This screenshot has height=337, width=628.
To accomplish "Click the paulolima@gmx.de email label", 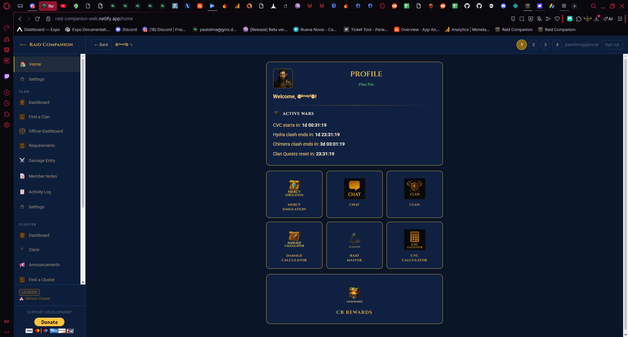I will coord(582,45).
